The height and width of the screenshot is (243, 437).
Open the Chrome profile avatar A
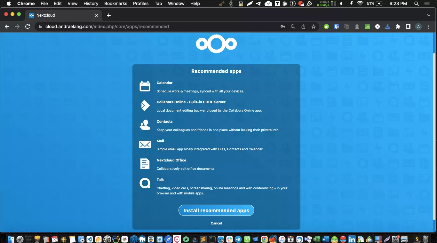coord(418,27)
